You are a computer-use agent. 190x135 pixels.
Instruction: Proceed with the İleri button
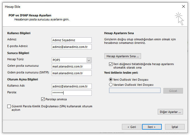click(x=152, y=127)
